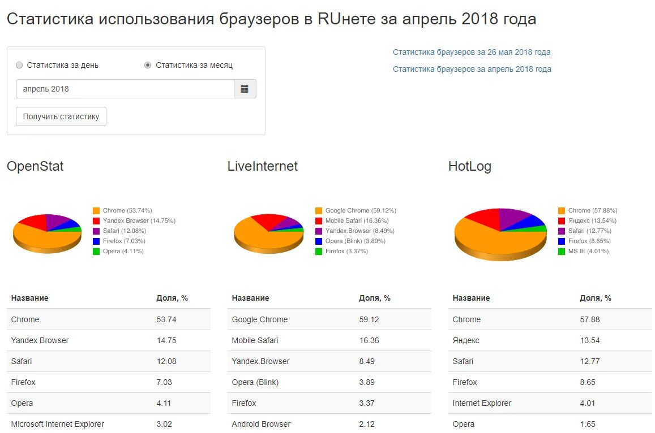Viewport: 655px width, 433px height.
Task: Click blue swatch for Firefox (7.03%)
Action: pos(96,241)
